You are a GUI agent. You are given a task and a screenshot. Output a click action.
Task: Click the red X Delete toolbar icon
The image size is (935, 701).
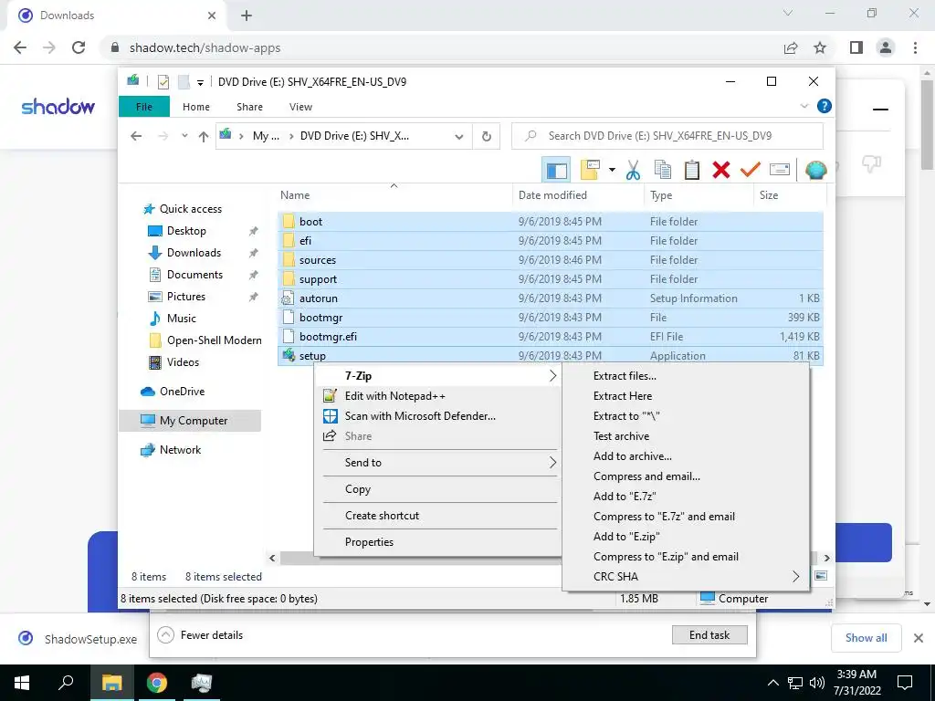click(721, 170)
